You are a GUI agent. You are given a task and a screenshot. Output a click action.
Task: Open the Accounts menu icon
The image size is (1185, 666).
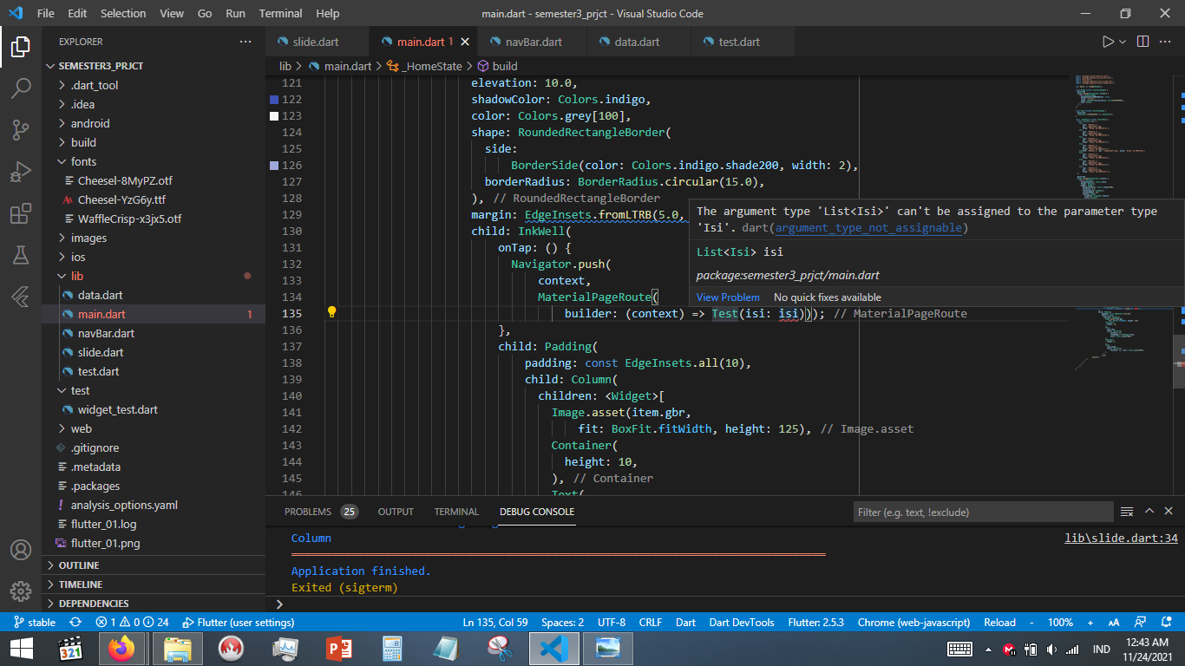pyautogui.click(x=21, y=550)
